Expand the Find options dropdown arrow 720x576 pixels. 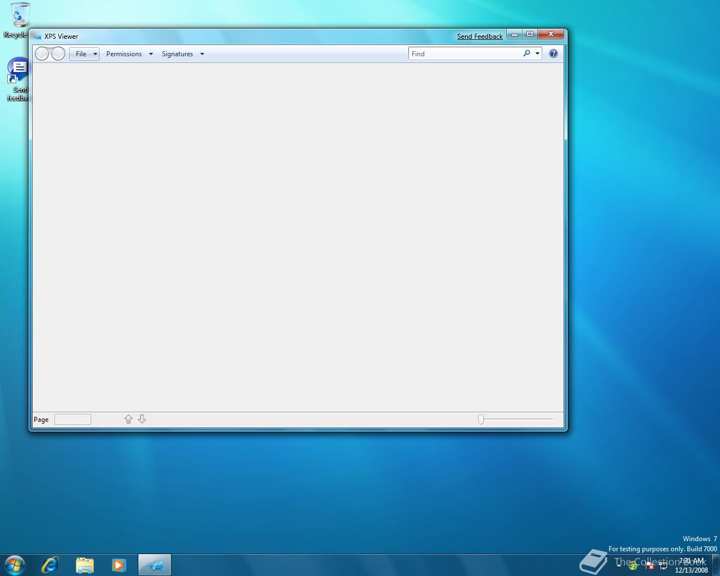pos(537,54)
